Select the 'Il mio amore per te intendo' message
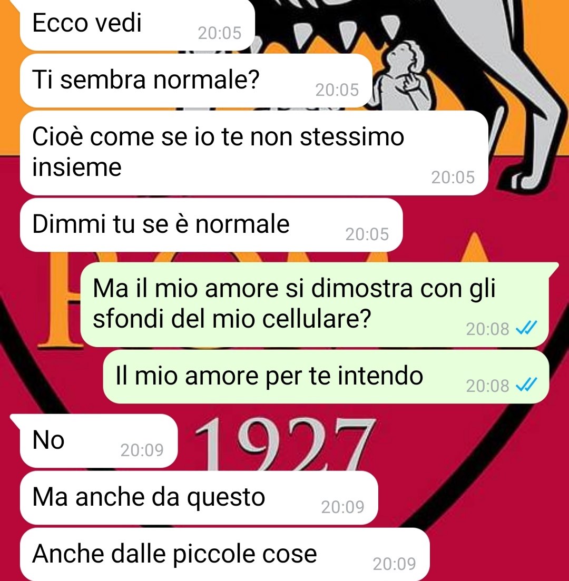 point(326,377)
